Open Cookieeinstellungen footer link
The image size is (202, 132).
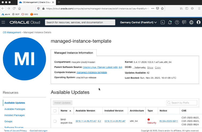pos(38,131)
